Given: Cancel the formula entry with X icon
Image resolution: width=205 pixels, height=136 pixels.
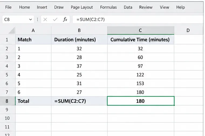Looking at the screenshot, I should point(45,19).
